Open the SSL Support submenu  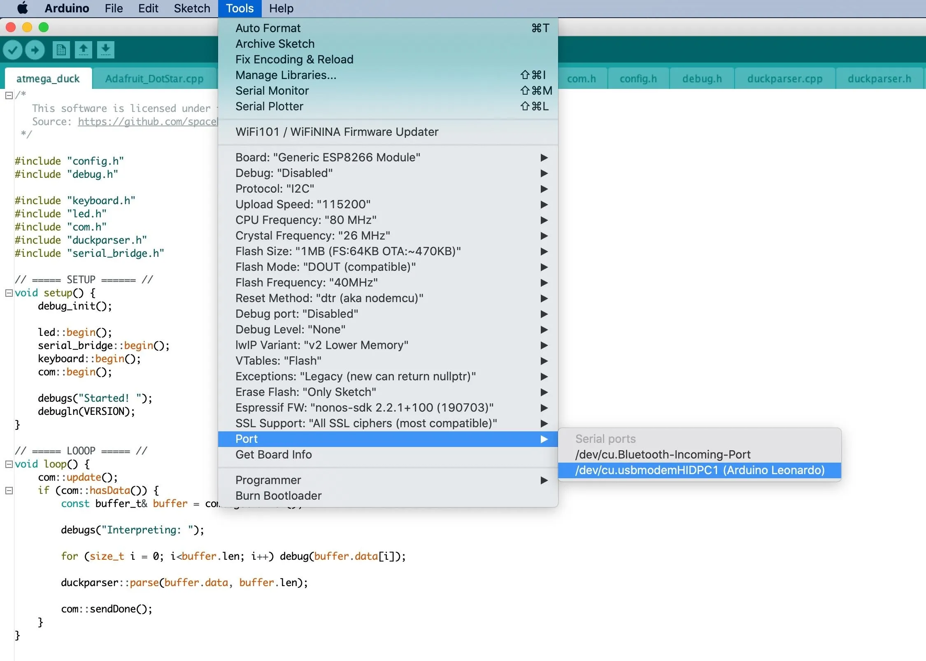click(388, 424)
